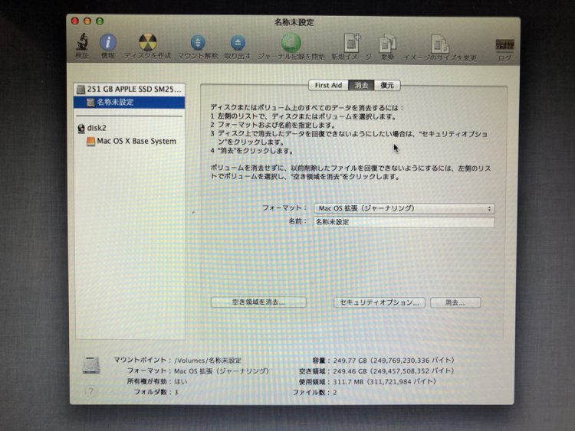Screen dimensions: 575x431
Task: Open the フォーマット format dropdown
Action: point(404,208)
